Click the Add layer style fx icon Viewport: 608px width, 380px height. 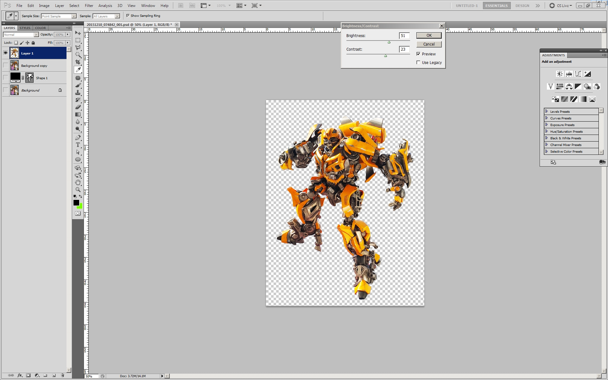(x=20, y=375)
